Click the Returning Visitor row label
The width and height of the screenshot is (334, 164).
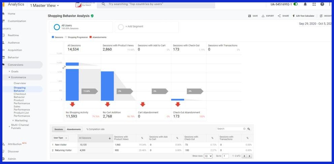click(63, 150)
